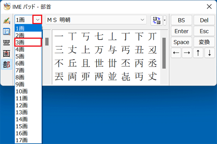217x144 pixels.
Task: Insert the character 丙
Action: click(139, 63)
